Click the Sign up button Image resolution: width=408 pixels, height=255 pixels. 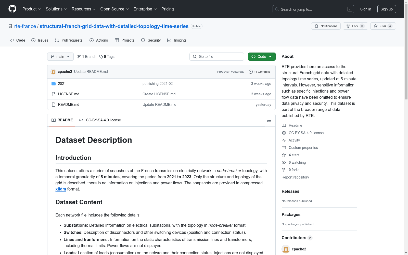tap(387, 9)
